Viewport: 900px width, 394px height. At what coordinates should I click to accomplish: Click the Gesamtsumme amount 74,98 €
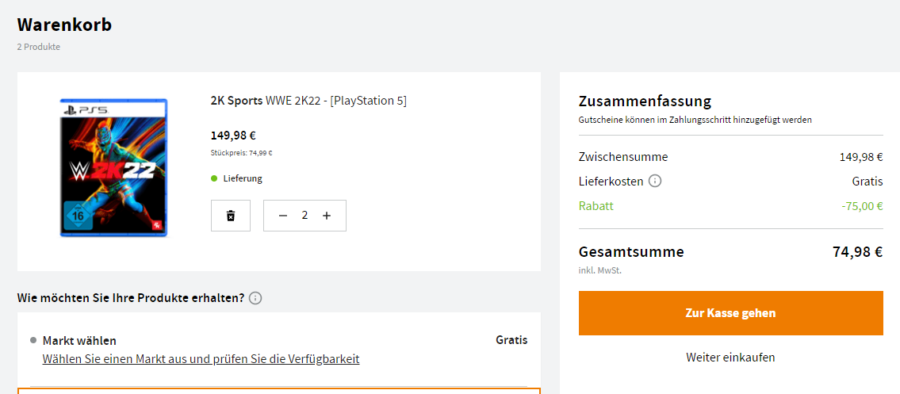(857, 251)
